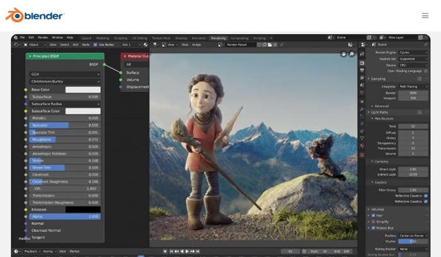This screenshot has height=257, width=441.
Task: Open the Feature Set Supported dropdown
Action: pos(413,59)
